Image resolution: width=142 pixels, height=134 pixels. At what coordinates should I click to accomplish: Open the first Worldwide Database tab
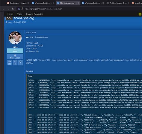43,3
